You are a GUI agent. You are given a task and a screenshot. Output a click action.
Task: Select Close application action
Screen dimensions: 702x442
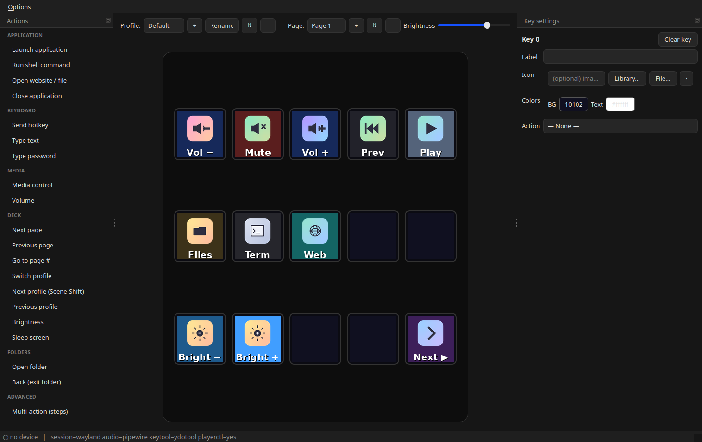click(x=57, y=96)
